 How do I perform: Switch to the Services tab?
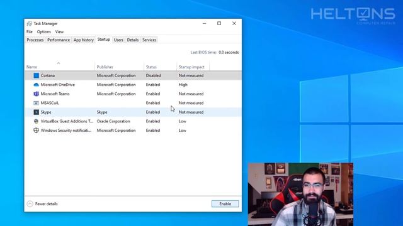(x=149, y=40)
